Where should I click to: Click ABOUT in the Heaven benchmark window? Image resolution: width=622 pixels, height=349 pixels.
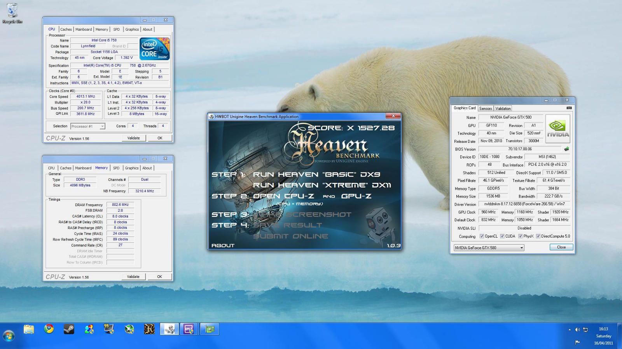pyautogui.click(x=223, y=245)
